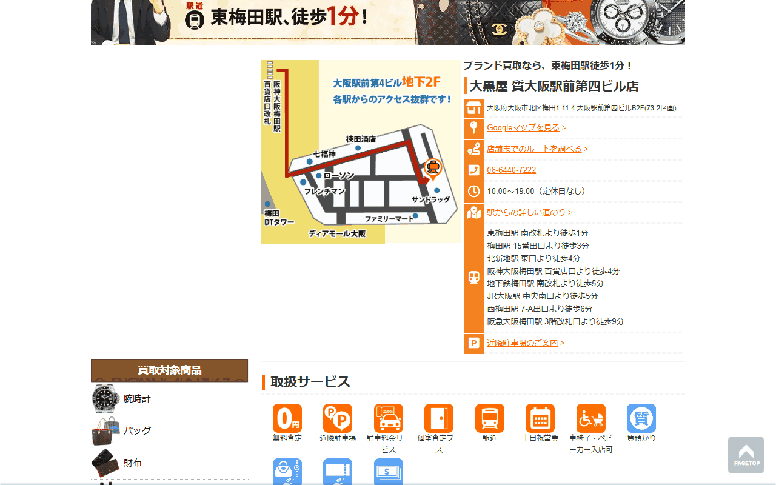Click 東梅田駅 南改札より徒歩1分 text
Viewport: 776px width, 485px height.
click(538, 233)
